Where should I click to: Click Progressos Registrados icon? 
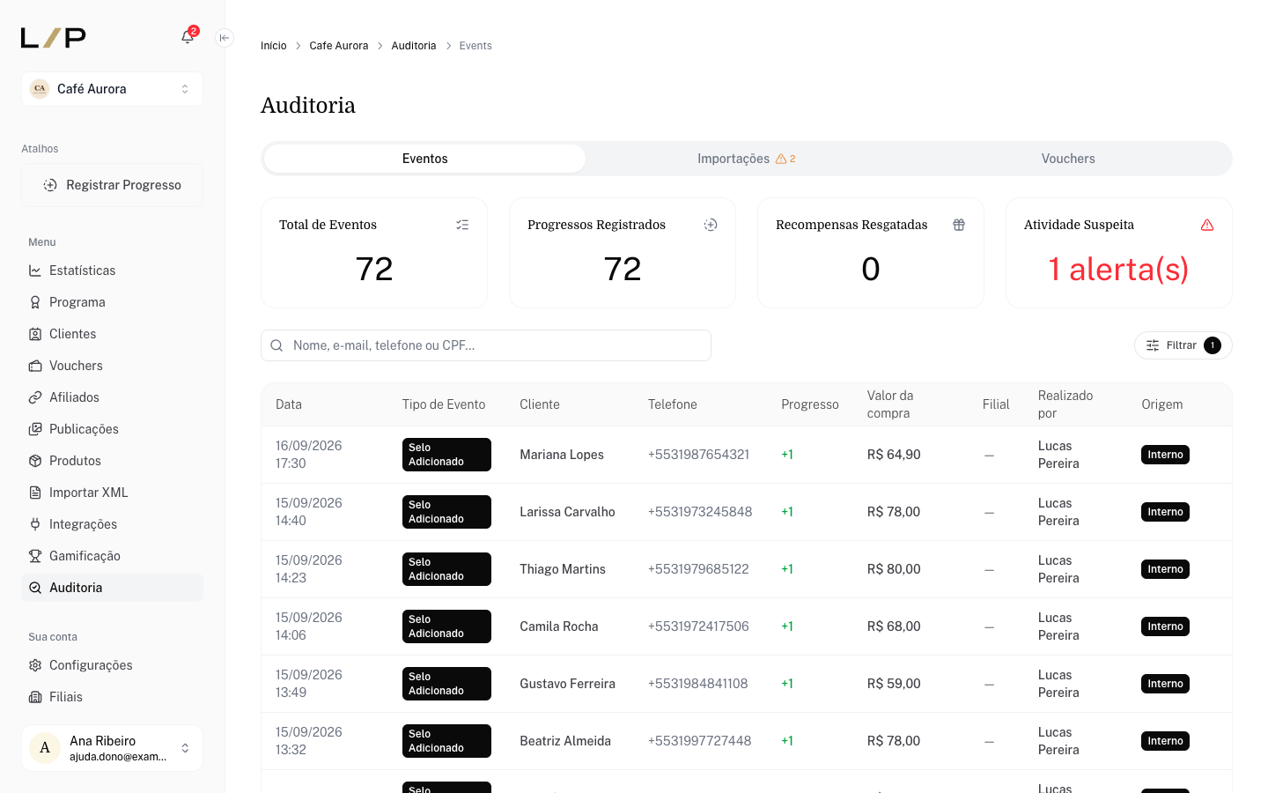click(x=711, y=225)
